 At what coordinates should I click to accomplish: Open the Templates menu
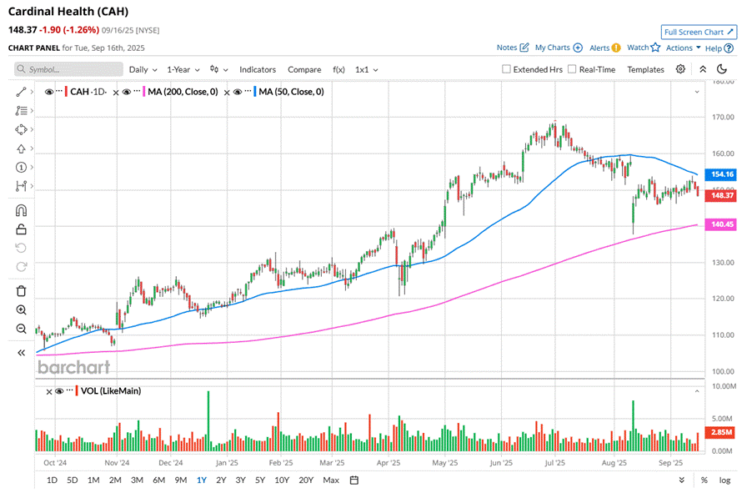645,69
